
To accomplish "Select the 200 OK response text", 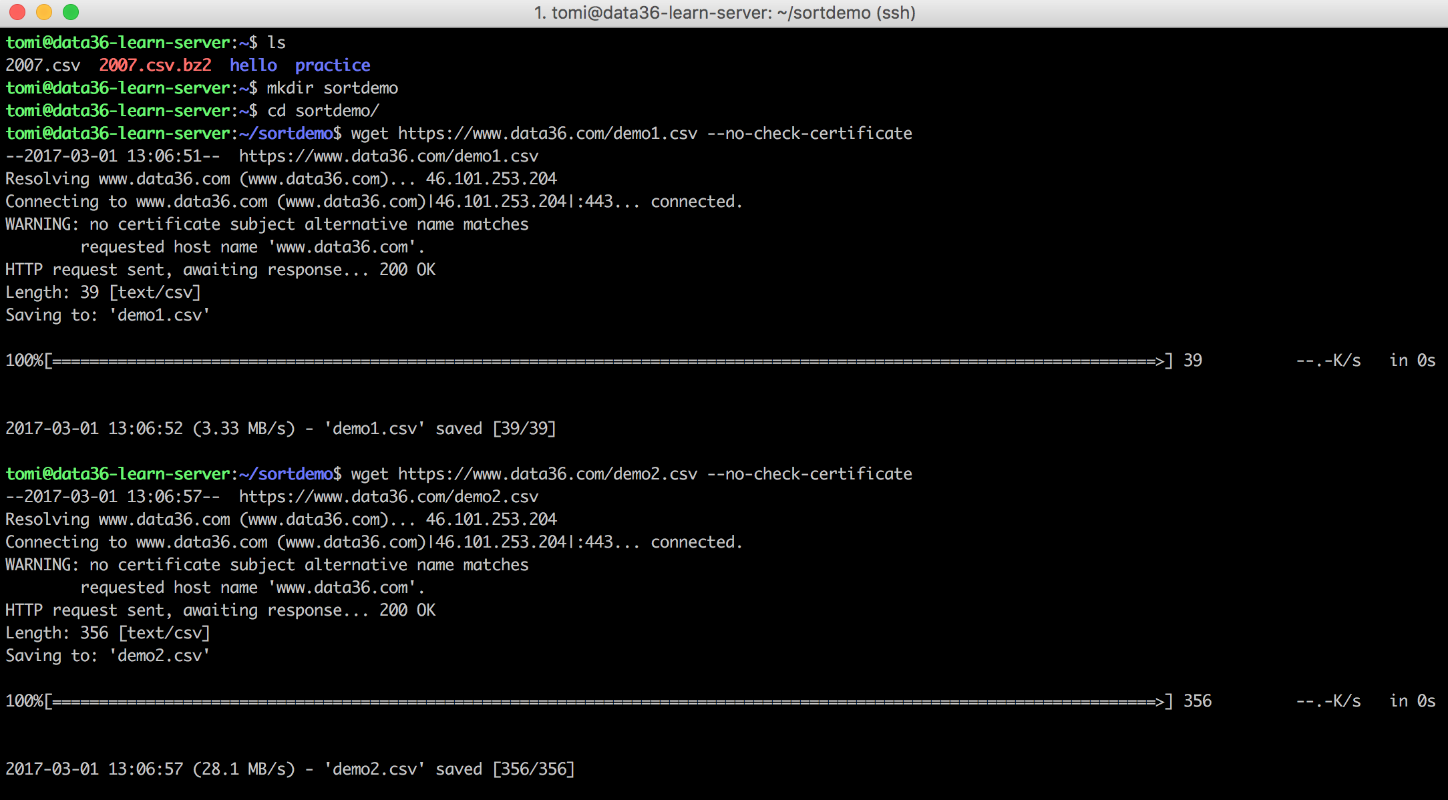I will click(408, 269).
